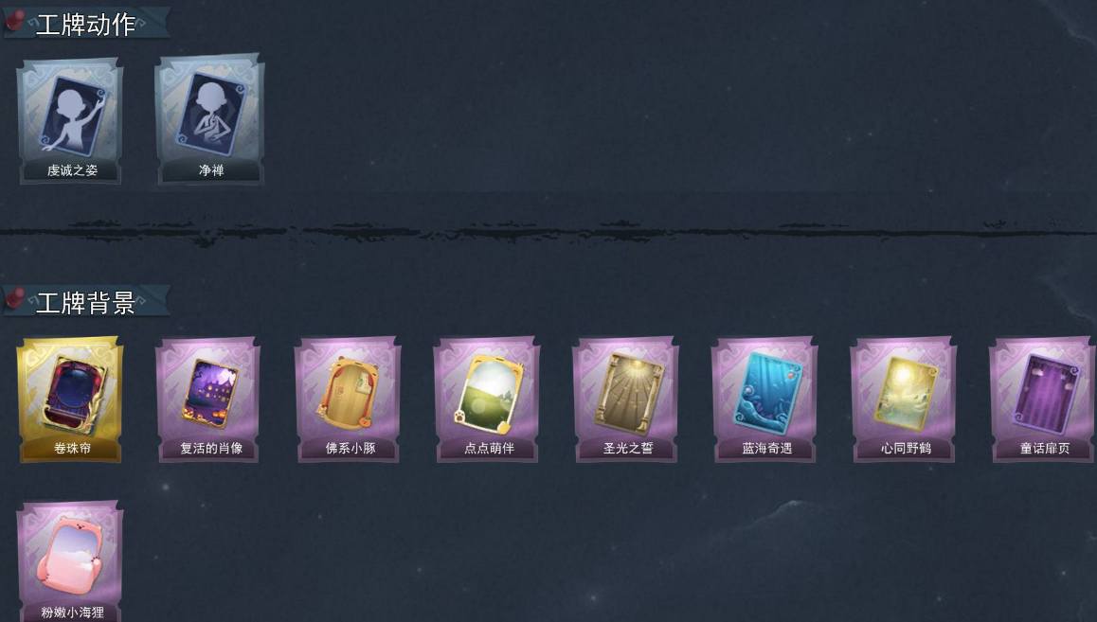Select the 虔诚之姿 action card icon

coord(70,121)
